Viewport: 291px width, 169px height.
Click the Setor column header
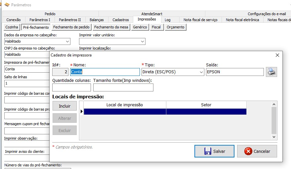coord(206,105)
